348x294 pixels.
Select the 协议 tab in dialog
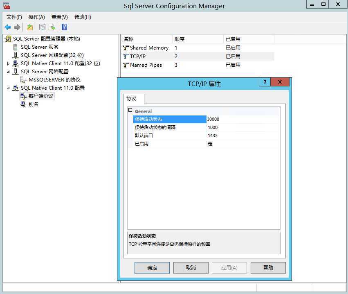point(133,99)
